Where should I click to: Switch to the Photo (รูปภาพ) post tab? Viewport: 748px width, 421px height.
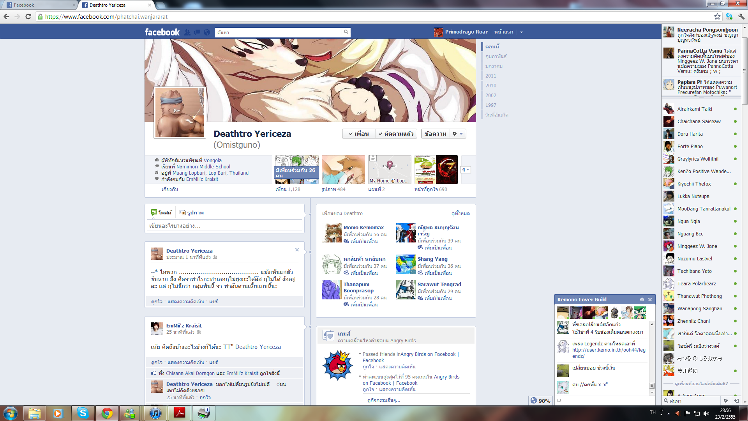(192, 212)
